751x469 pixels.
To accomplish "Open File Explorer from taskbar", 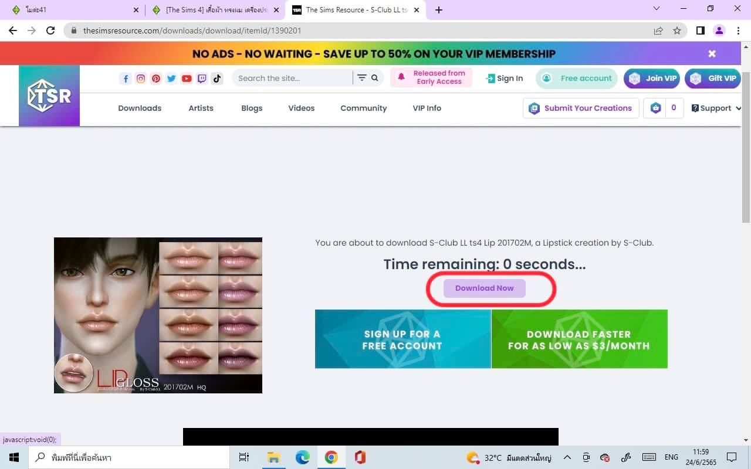I will [x=273, y=457].
